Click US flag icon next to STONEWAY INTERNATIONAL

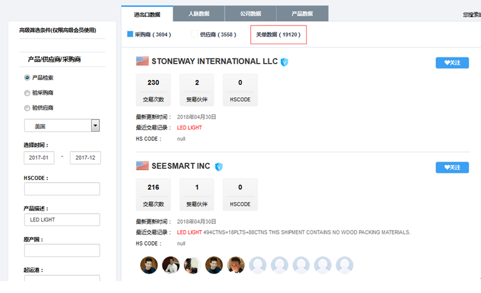pyautogui.click(x=142, y=61)
